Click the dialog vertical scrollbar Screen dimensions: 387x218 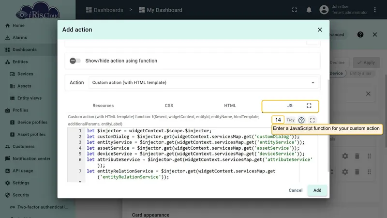click(328, 125)
